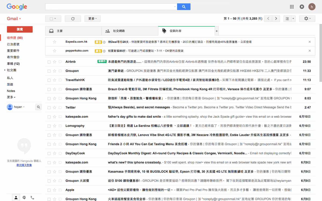The image size is (322, 201).
Task: Show Hangouts conversations icon
Action: point(24,198)
